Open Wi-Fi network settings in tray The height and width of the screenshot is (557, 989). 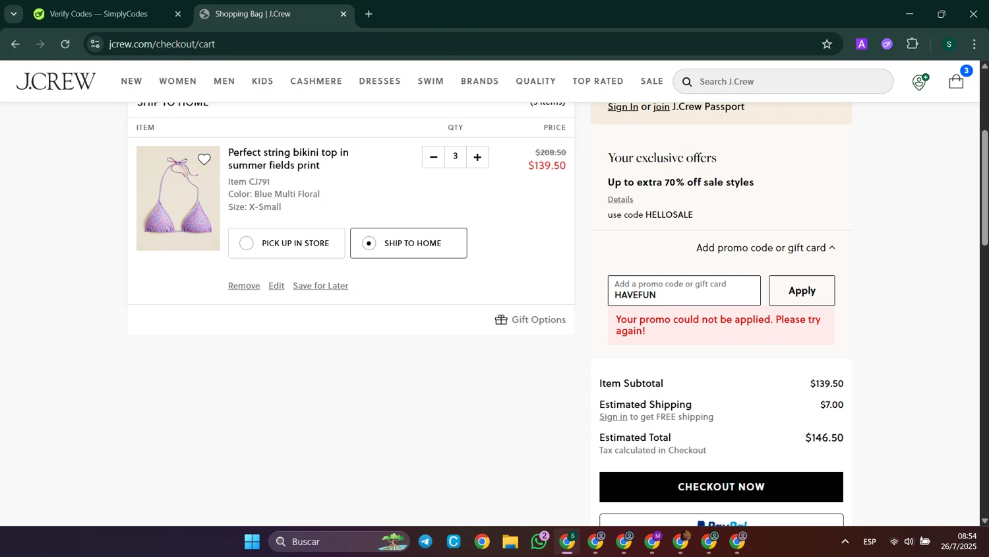pos(894,542)
